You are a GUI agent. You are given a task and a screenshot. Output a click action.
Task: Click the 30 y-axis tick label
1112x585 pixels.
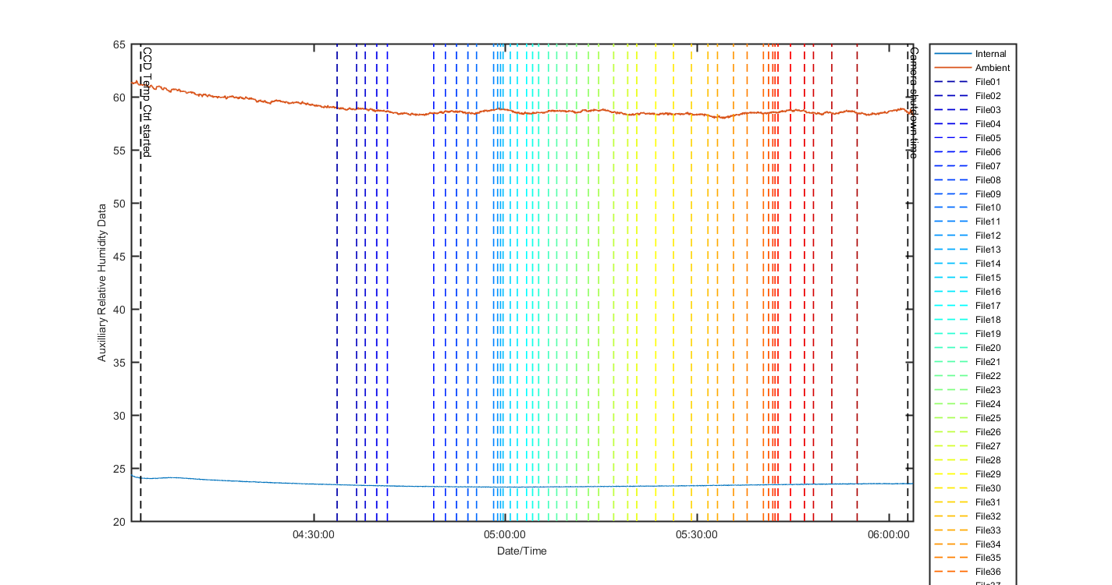click(119, 416)
